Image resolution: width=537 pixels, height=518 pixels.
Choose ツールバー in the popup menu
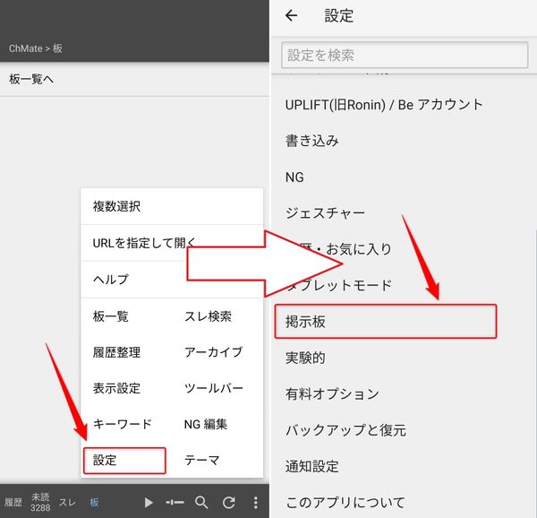pyautogui.click(x=214, y=388)
